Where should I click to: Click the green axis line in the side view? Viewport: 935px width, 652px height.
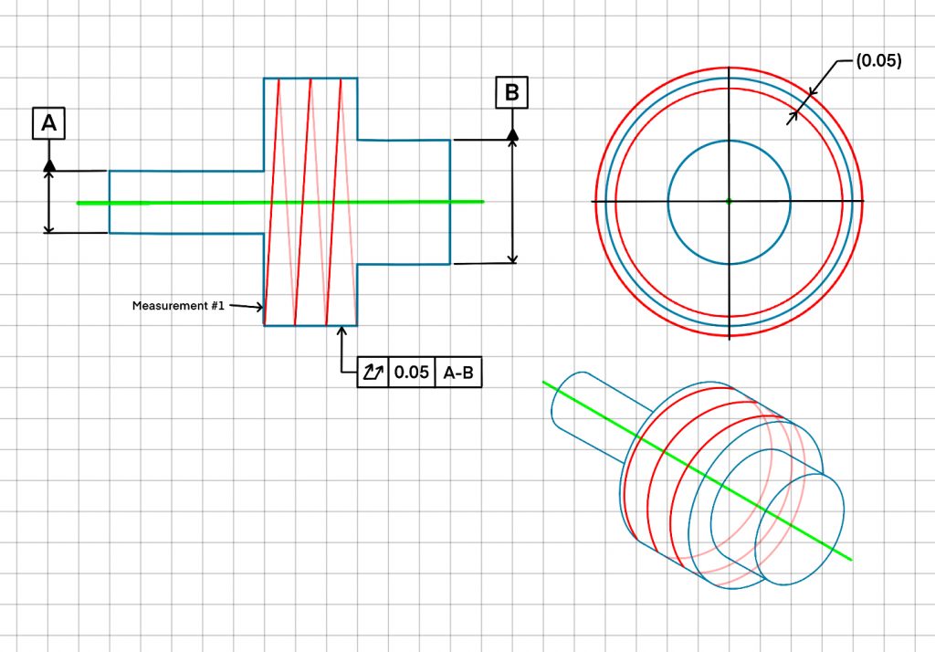[x=183, y=202]
